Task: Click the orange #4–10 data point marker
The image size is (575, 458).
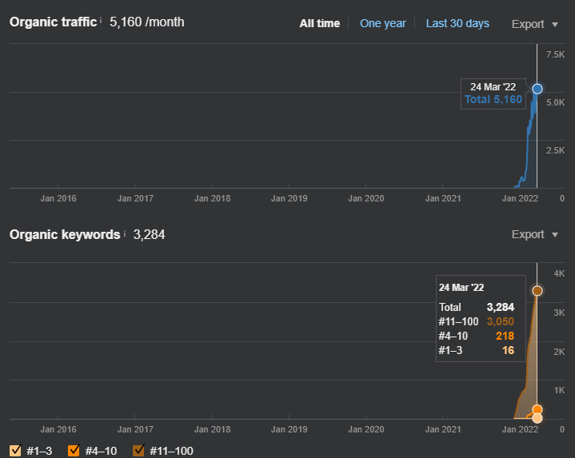Action: pos(537,409)
